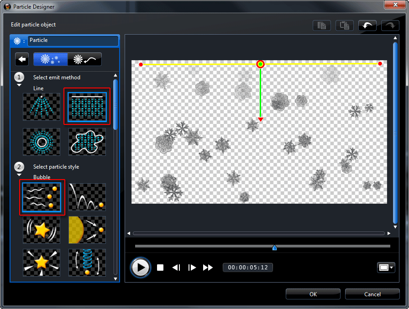The width and height of the screenshot is (409, 309).
Task: Click the horizontal preview scrollbar track
Action: pos(259,233)
